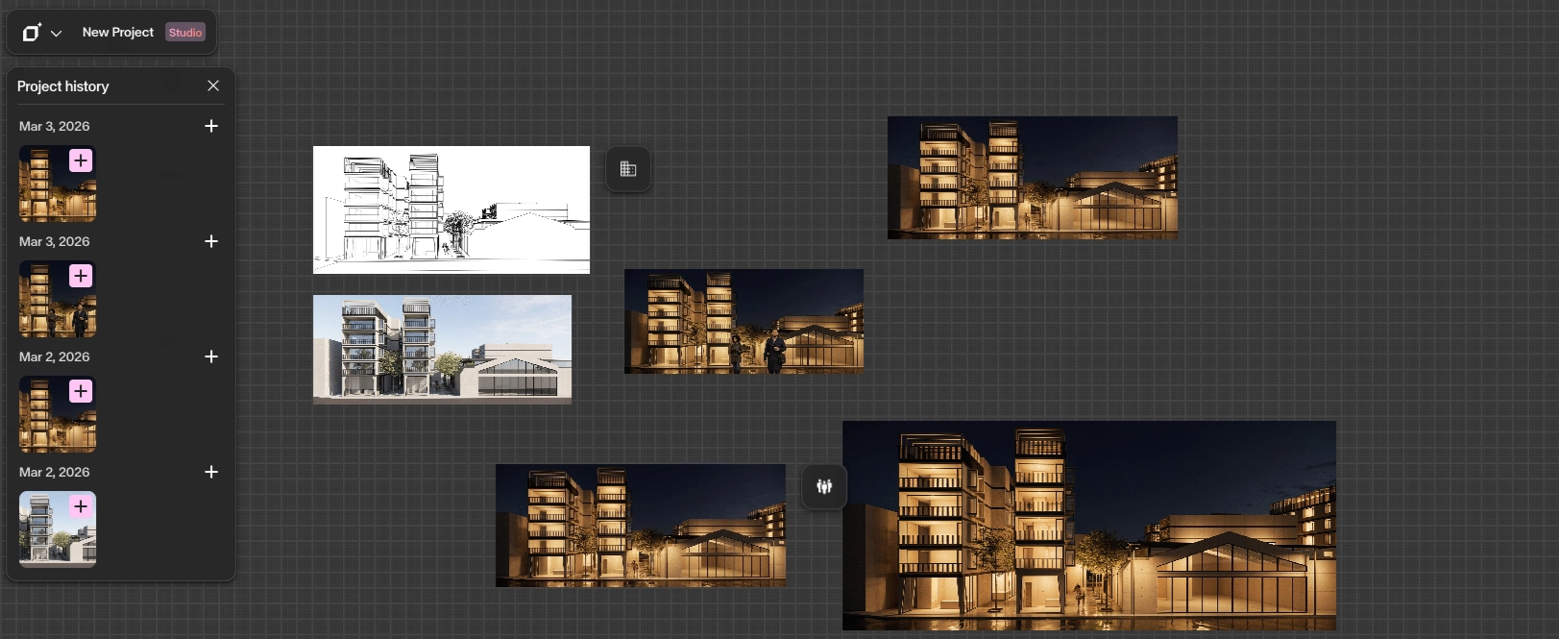Open the dropdown chevron beside the app logo
The height and width of the screenshot is (639, 1559).
click(57, 34)
